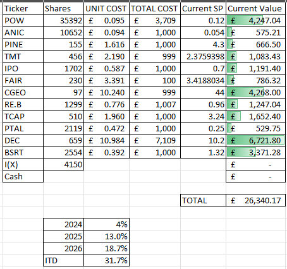Click the TMT current SP 2.3759398
The image size is (287, 269).
click(x=203, y=56)
